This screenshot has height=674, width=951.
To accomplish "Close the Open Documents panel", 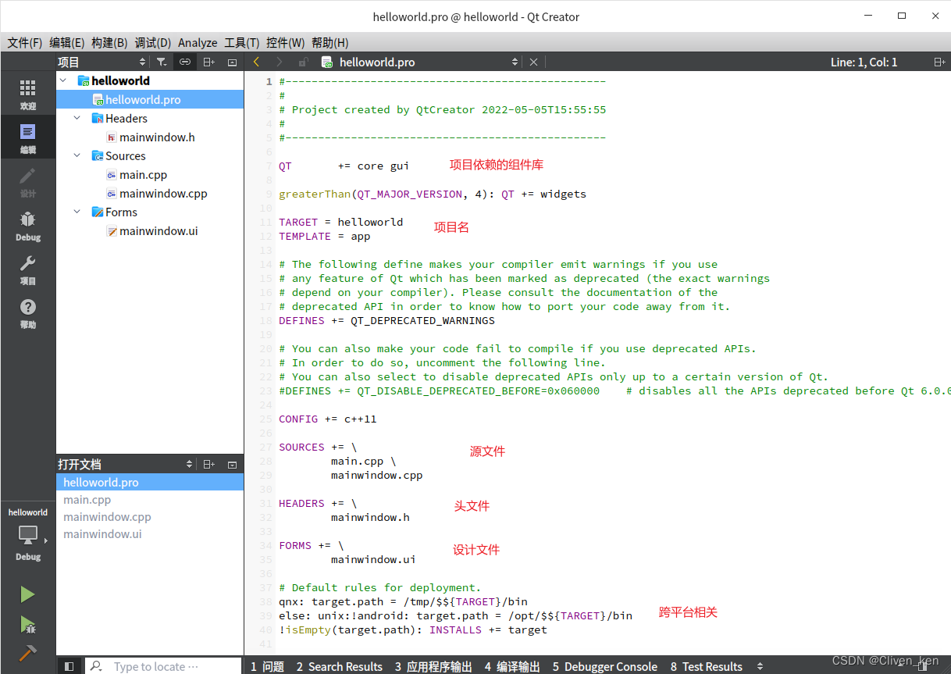I will (232, 464).
